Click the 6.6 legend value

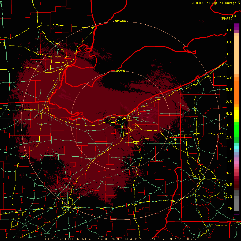pyautogui.click(x=229, y=78)
